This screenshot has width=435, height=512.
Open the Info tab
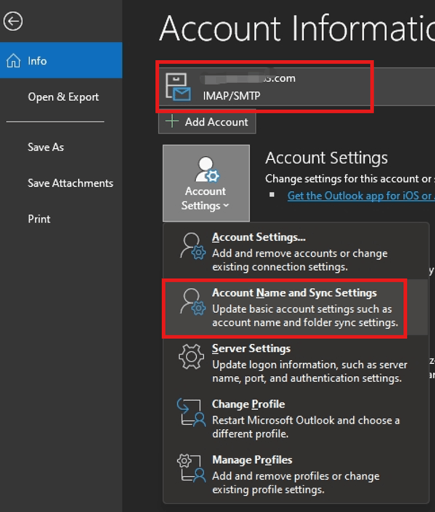(x=61, y=60)
